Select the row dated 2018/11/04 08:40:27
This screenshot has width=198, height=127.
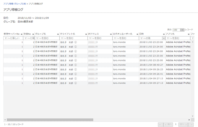pyautogui.click(x=151, y=65)
